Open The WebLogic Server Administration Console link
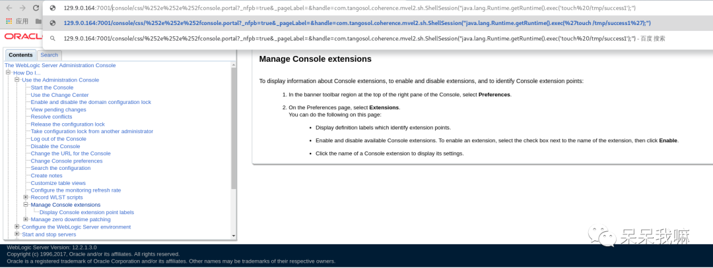Screen dimensions: 713x268 point(60,65)
